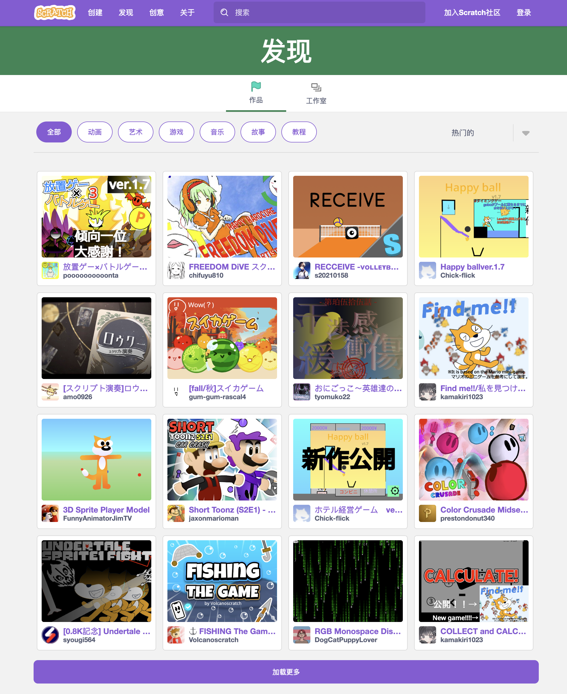
Task: Click the 工作室 studios icon
Action: [x=316, y=87]
